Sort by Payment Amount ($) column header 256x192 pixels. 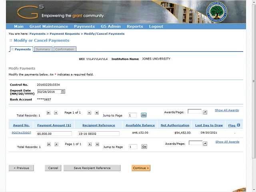coord(54,125)
